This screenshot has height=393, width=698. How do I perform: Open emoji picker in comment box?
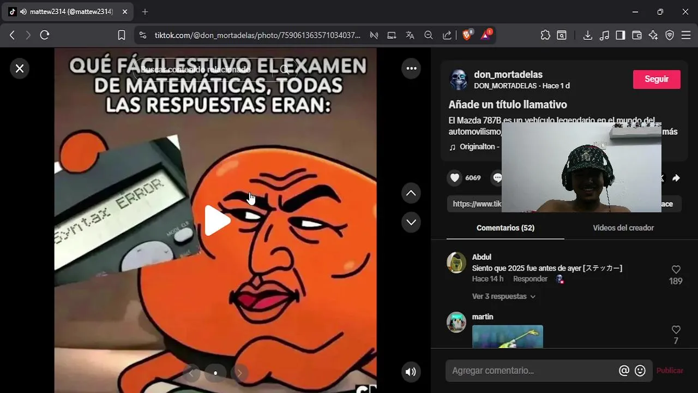click(640, 371)
